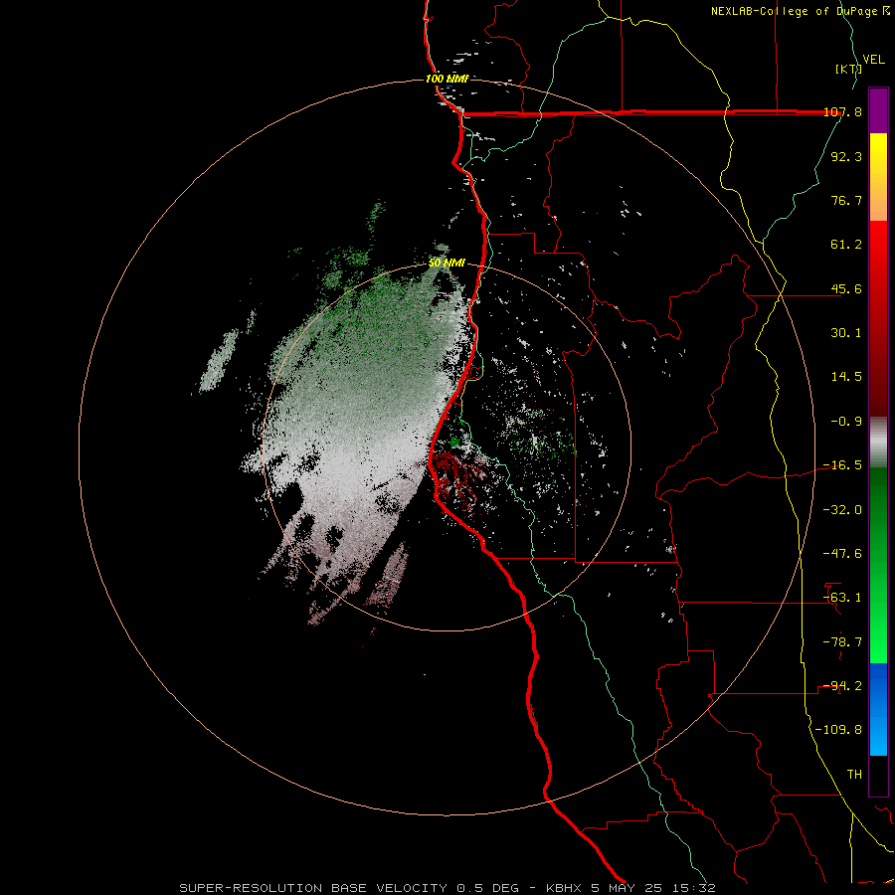895x895 pixels.
Task: Click the 50 NMI range ring label
Action: click(447, 264)
